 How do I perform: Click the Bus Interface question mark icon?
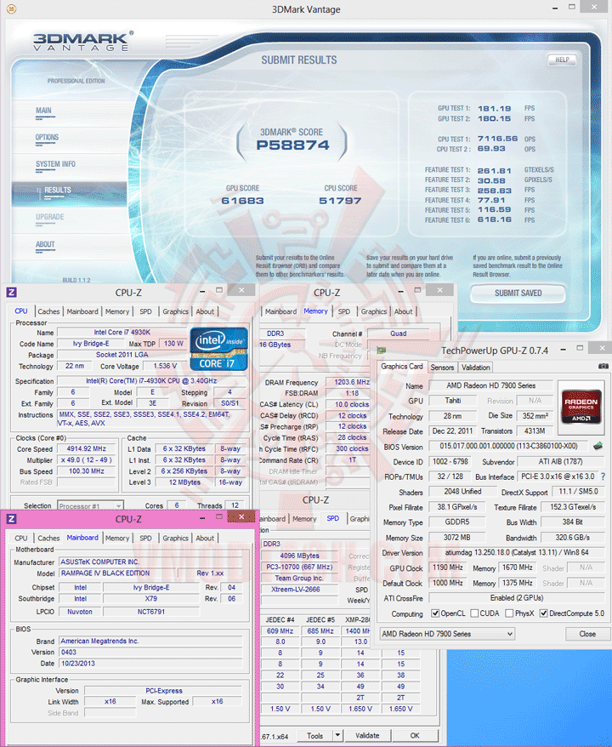(x=603, y=476)
